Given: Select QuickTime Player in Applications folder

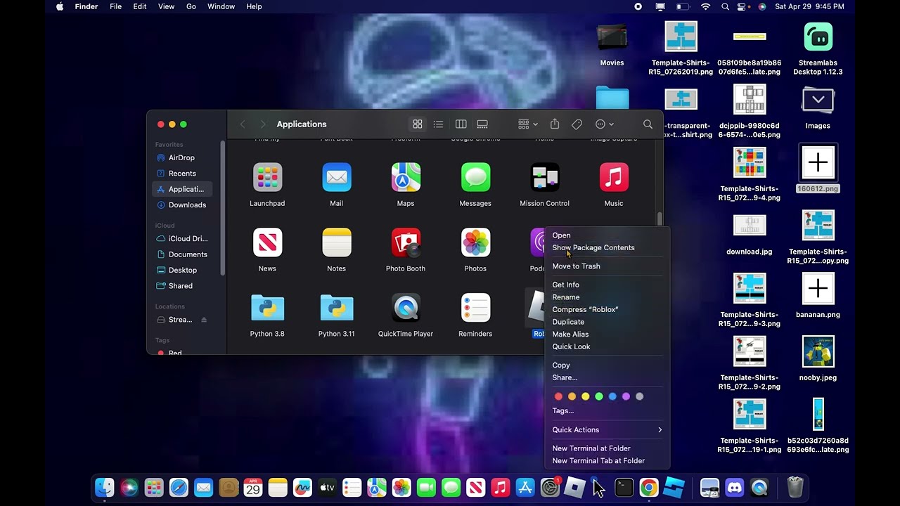Looking at the screenshot, I should (406, 309).
